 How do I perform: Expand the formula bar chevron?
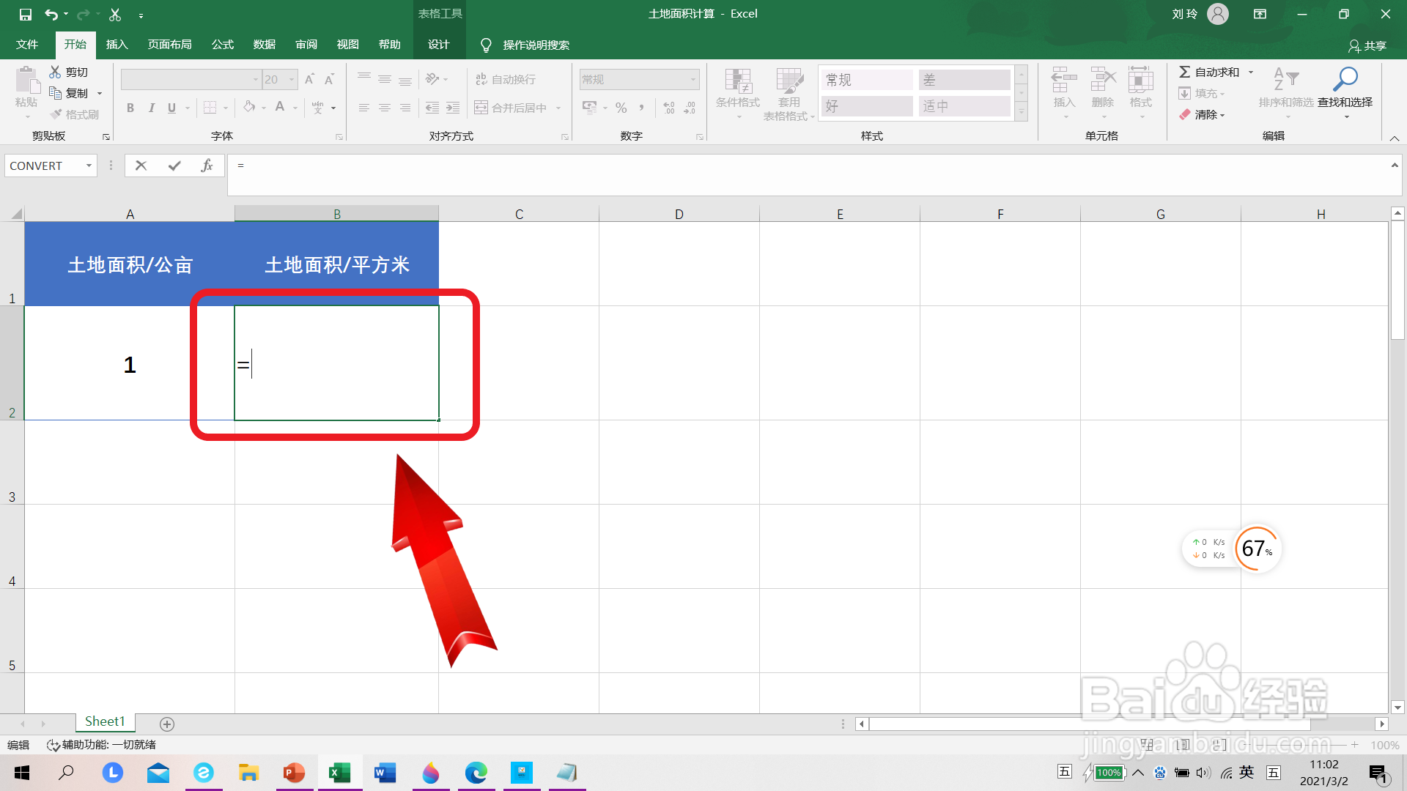tap(1395, 166)
